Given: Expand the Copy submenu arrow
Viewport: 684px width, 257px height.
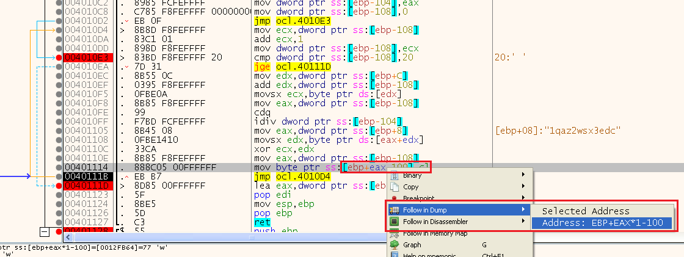Looking at the screenshot, I should (523, 187).
